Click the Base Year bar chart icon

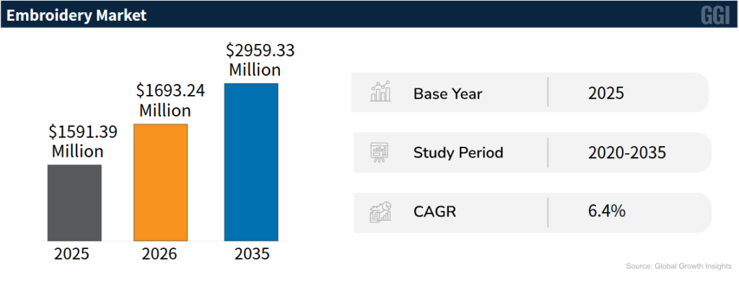[x=380, y=92]
